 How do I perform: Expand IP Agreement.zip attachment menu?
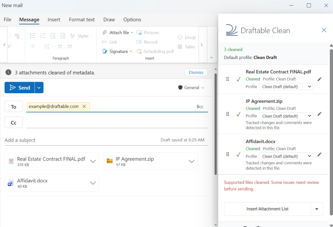click(x=191, y=161)
